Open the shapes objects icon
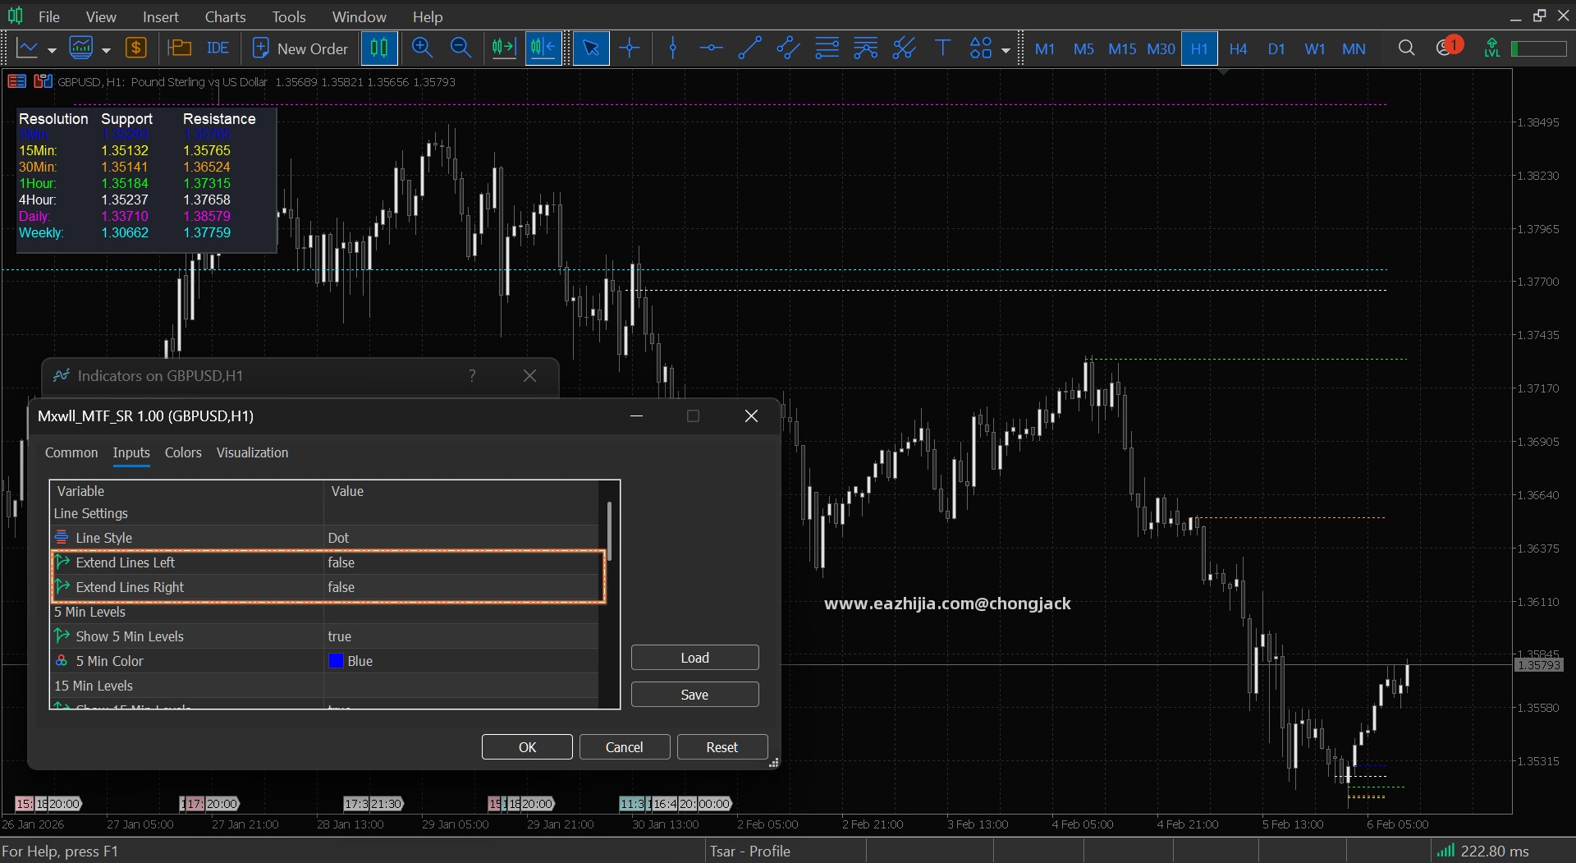The image size is (1576, 863). coord(981,48)
